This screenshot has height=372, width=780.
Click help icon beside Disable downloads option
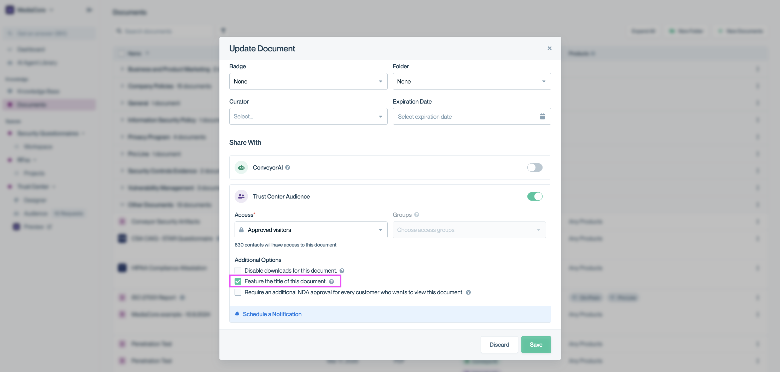pyautogui.click(x=342, y=271)
